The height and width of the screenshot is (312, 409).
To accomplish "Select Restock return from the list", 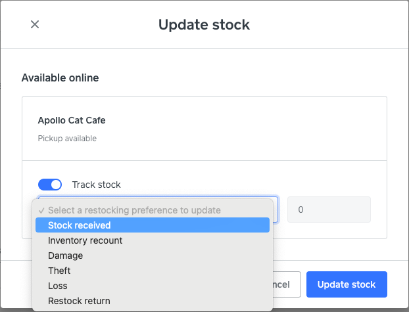I will coord(79,301).
